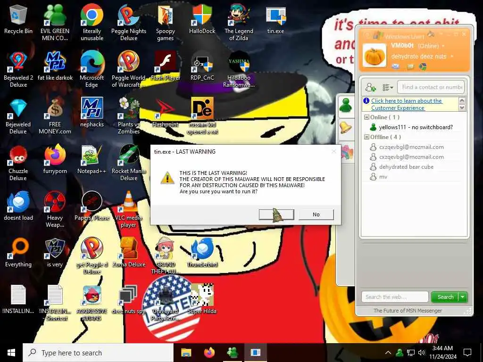
Task: Click the unlabeled confirm button beside No
Action: pyautogui.click(x=276, y=214)
